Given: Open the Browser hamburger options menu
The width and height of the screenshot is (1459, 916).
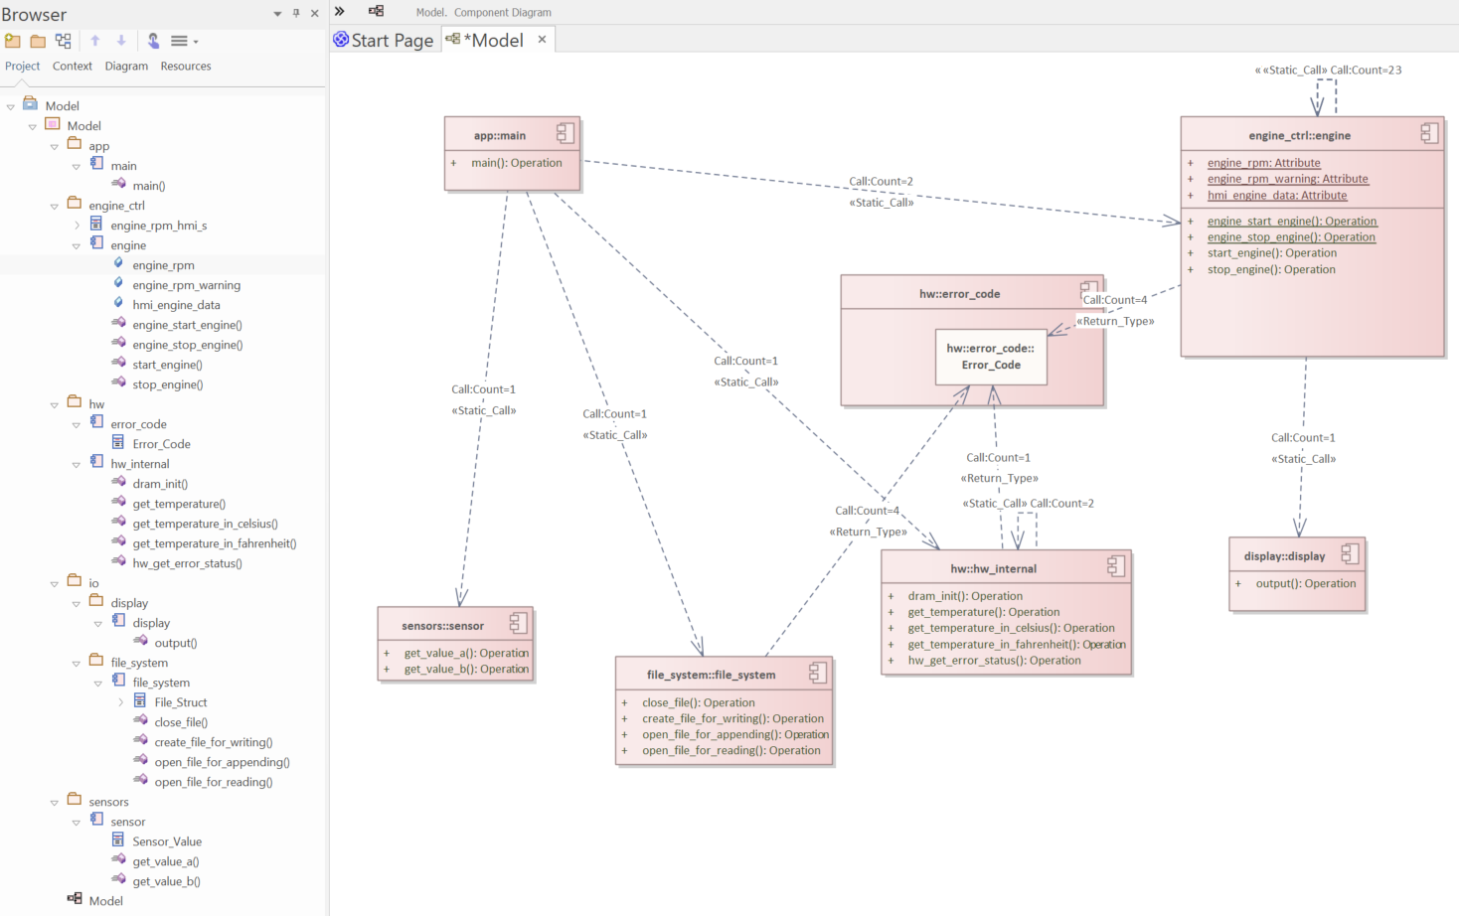Looking at the screenshot, I should pos(184,41).
